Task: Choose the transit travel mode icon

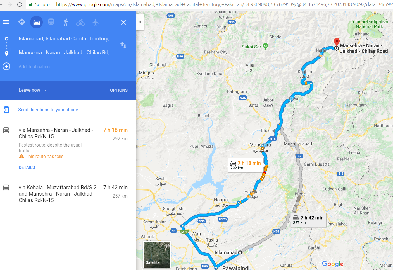Action: pos(51,22)
